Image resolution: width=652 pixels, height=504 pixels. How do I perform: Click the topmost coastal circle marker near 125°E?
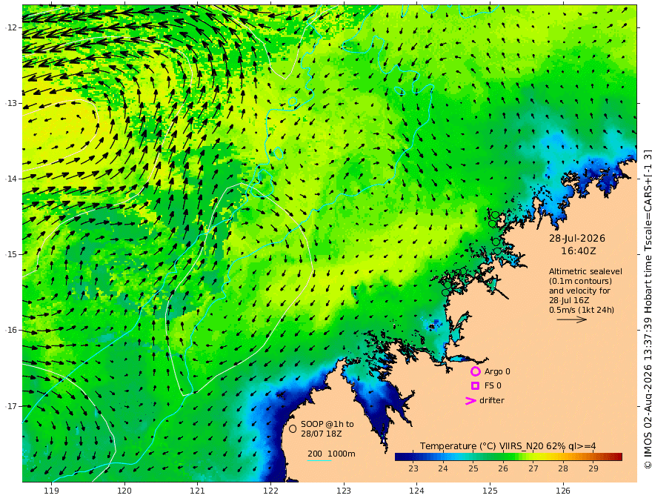point(495,215)
